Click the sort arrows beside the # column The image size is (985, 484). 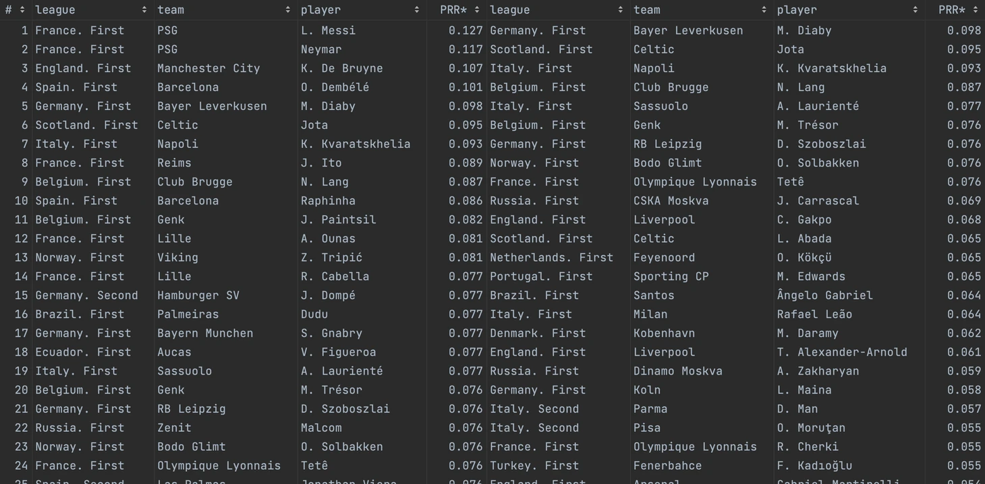click(x=22, y=10)
